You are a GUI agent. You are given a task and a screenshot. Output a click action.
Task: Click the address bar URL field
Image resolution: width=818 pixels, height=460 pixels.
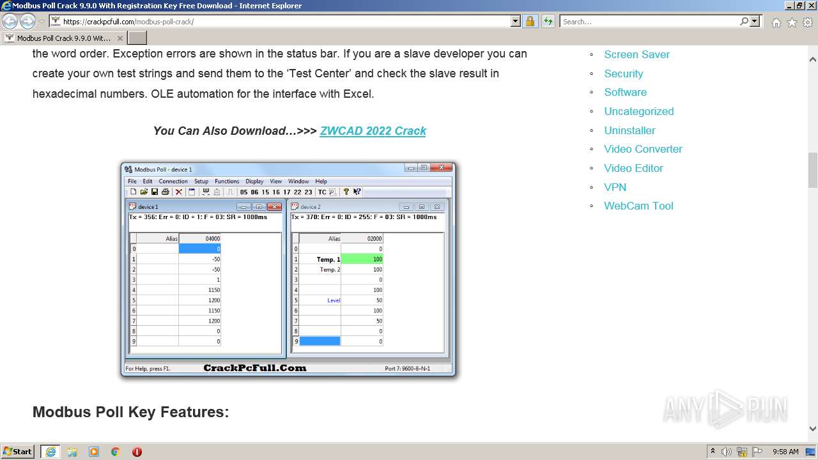[286, 21]
